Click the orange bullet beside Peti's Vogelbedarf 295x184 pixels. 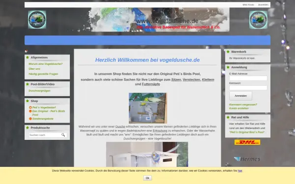(30, 107)
